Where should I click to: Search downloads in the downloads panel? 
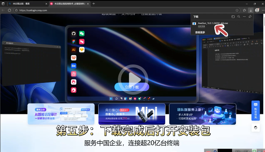pos(238,17)
